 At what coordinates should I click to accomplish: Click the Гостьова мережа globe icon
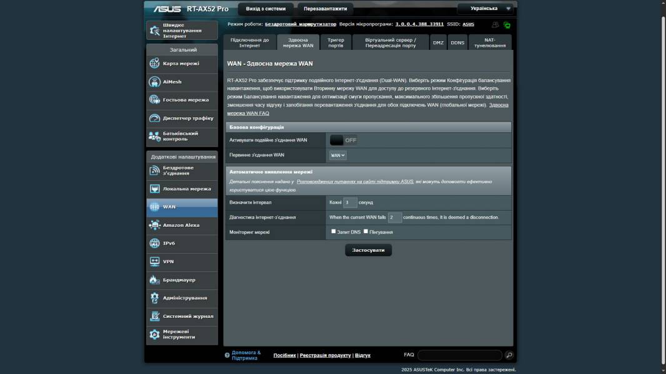coord(154,100)
